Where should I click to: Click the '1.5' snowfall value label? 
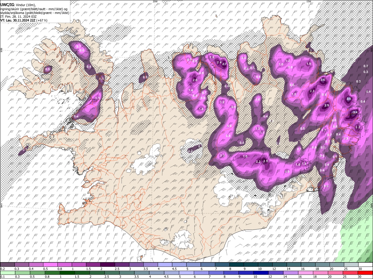click(304, 164)
